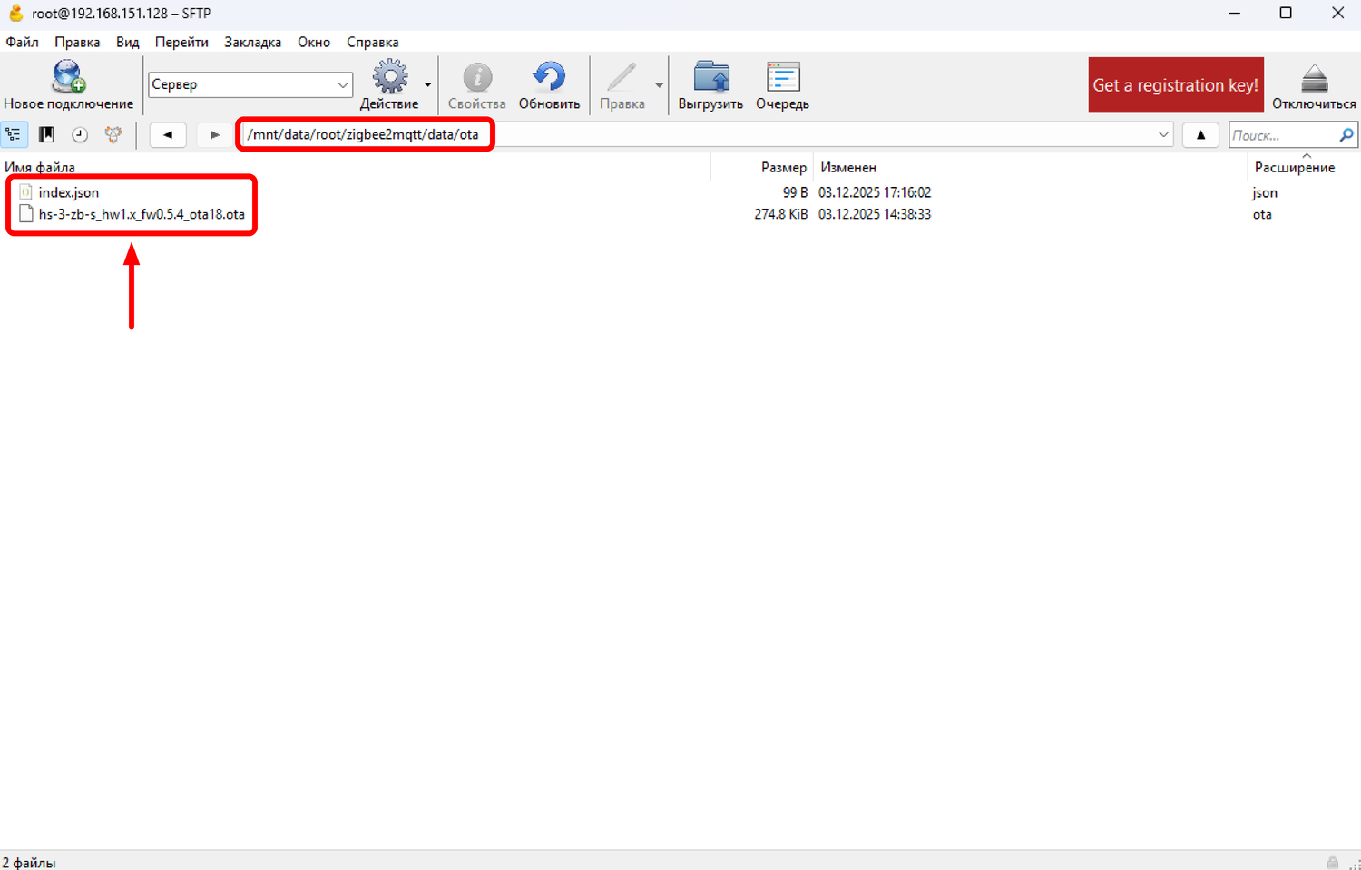The image size is (1361, 870).
Task: Show connection history clock icon
Action: point(80,134)
